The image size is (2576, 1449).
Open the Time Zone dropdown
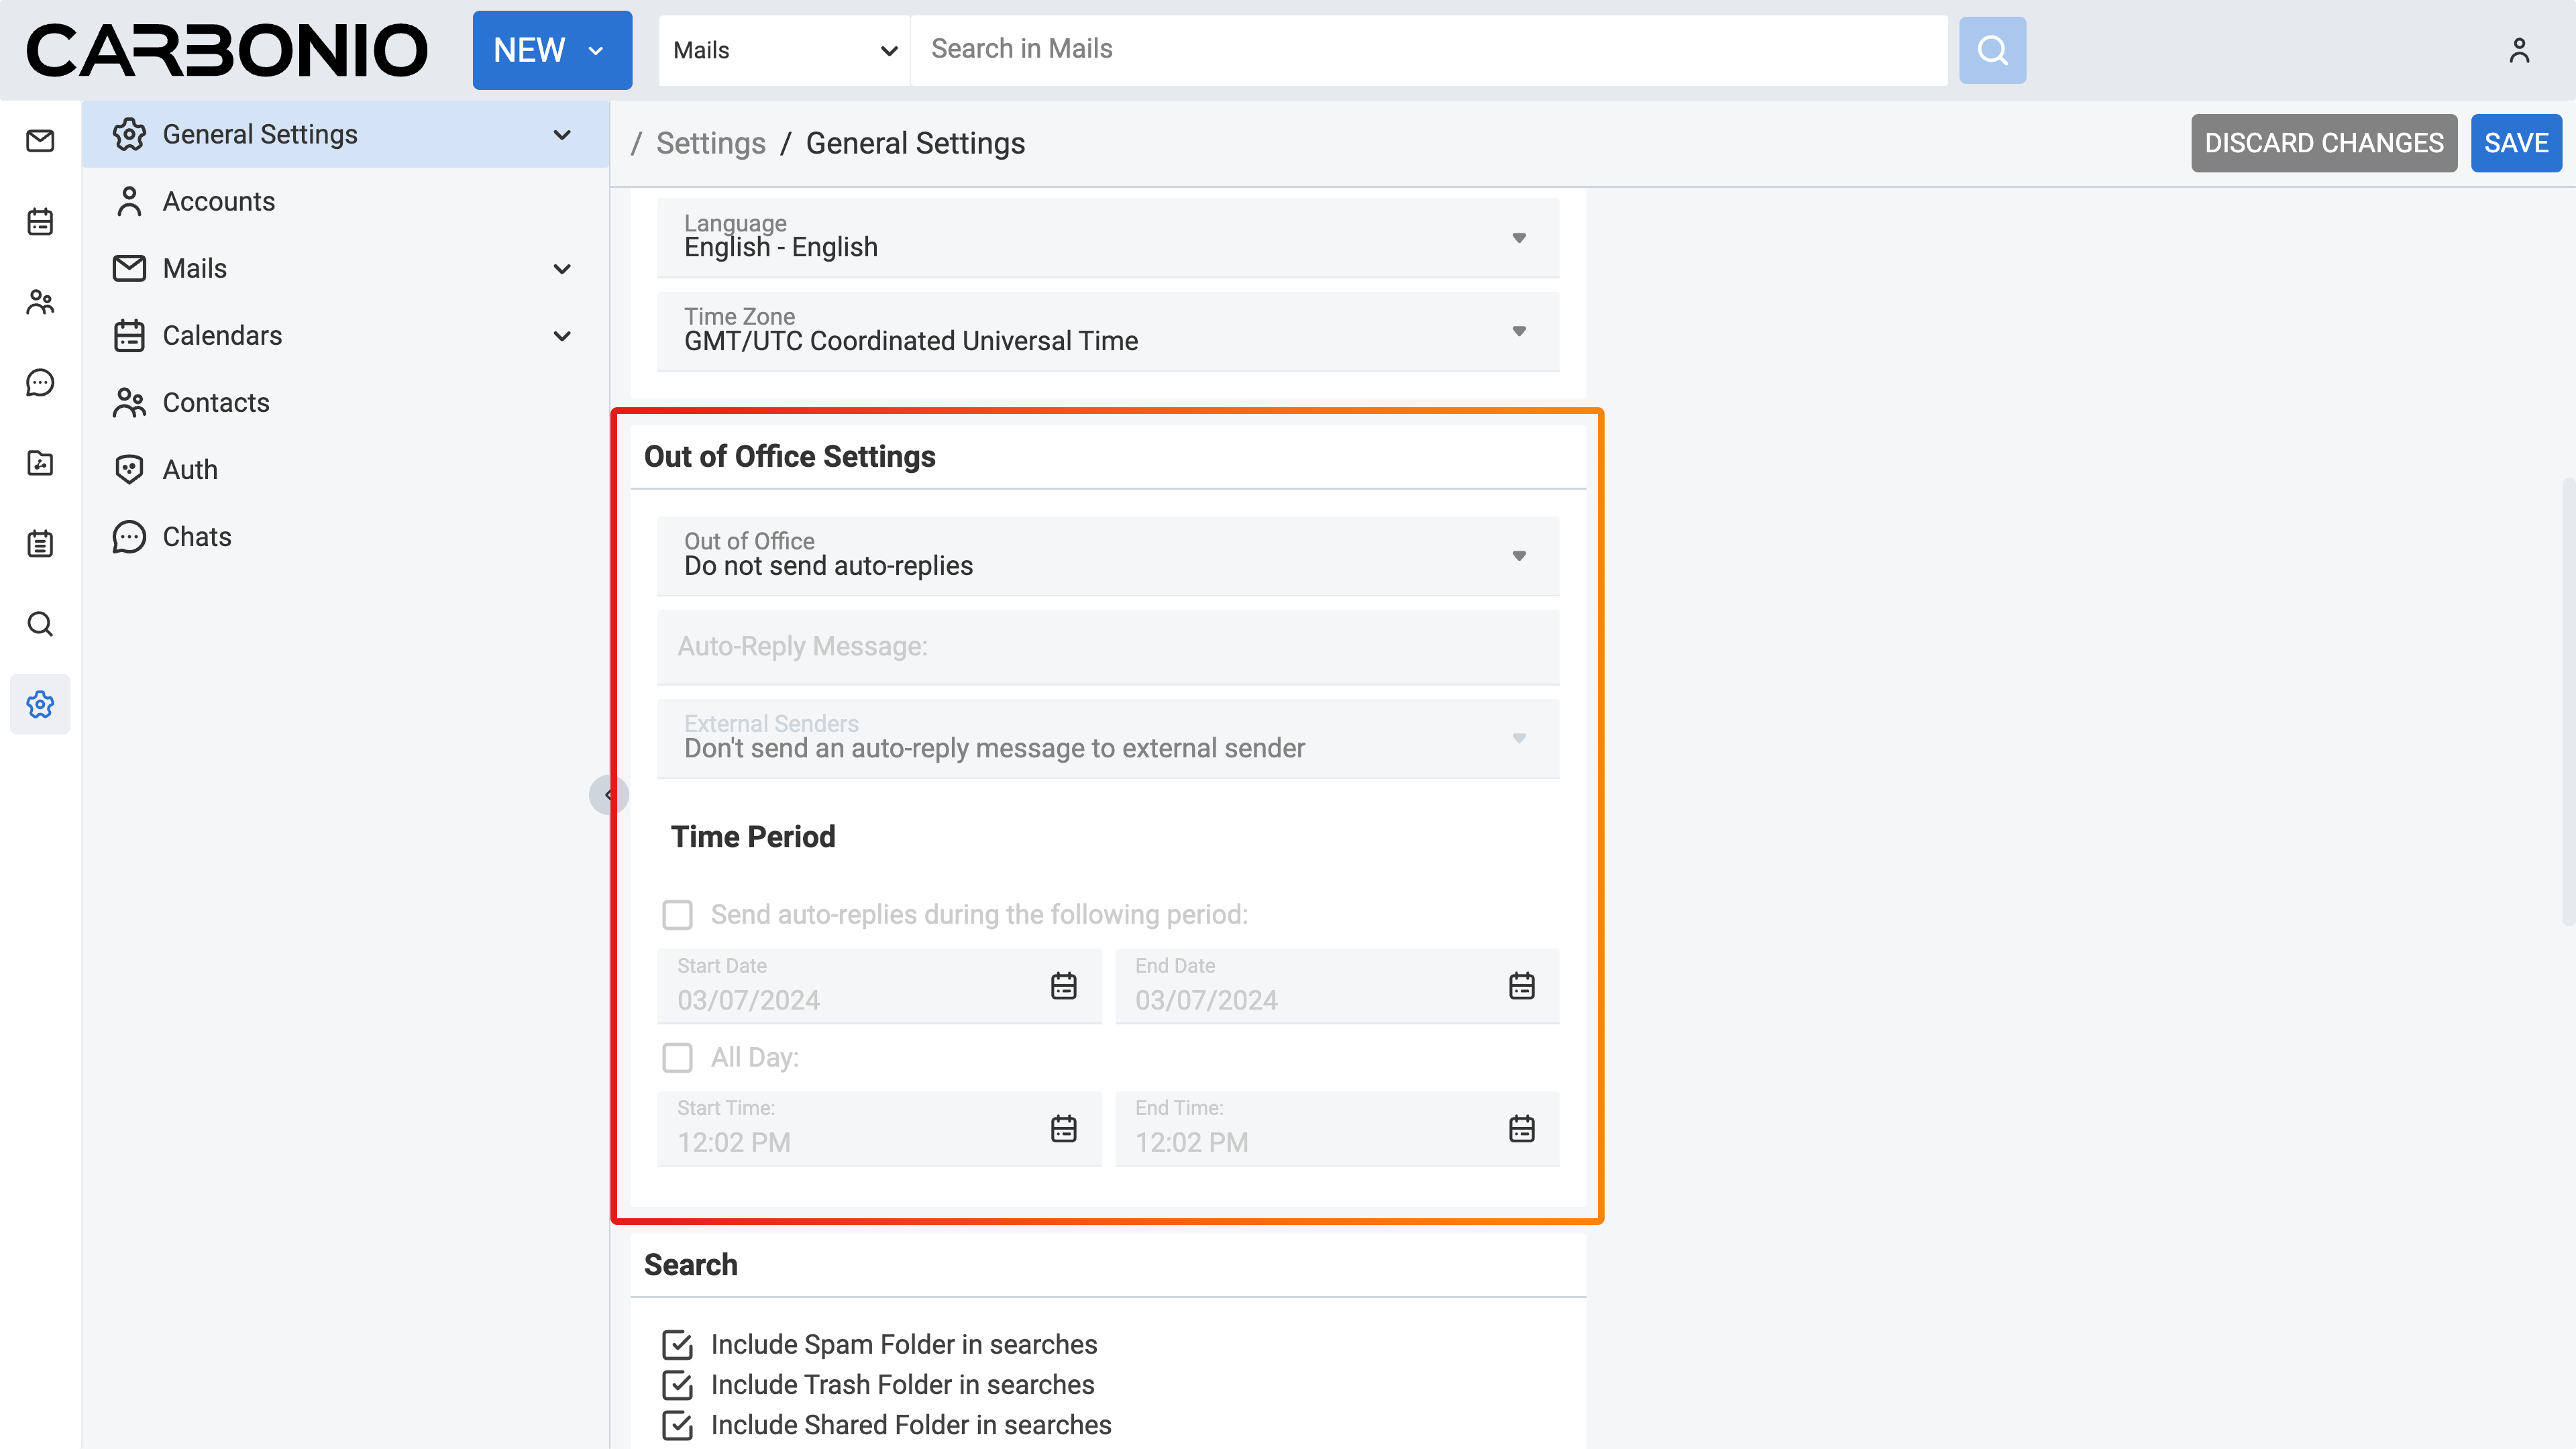1107,331
